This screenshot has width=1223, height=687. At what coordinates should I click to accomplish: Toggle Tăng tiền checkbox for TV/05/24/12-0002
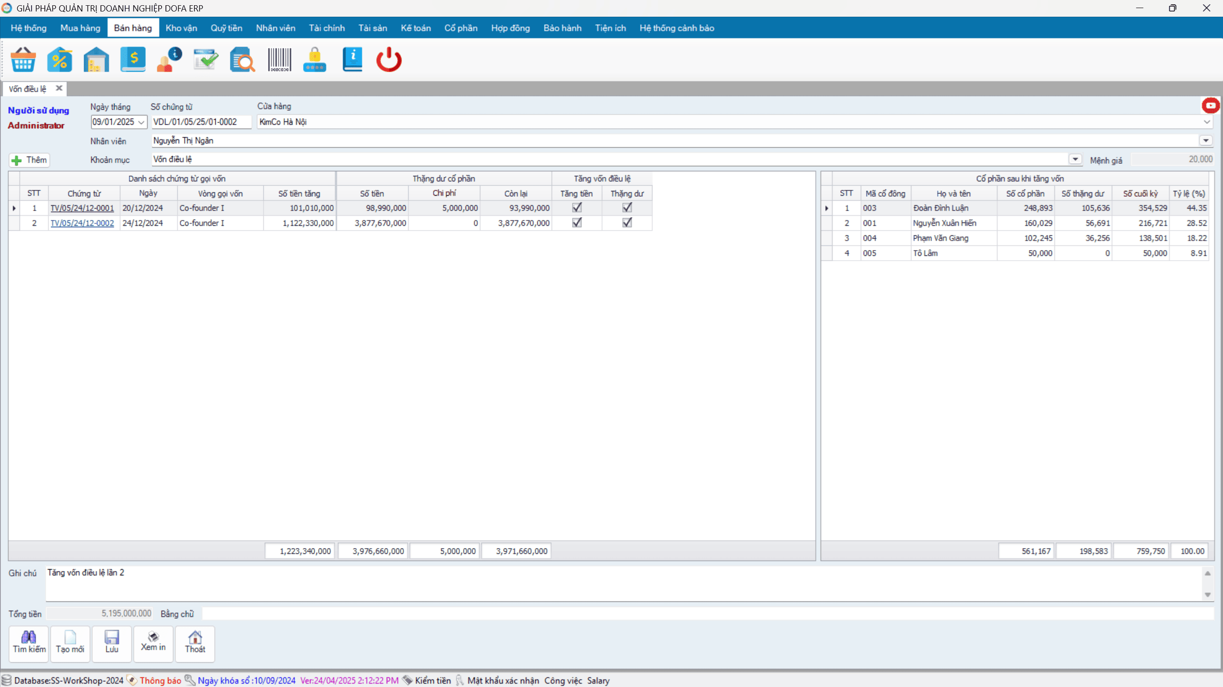[x=577, y=223]
